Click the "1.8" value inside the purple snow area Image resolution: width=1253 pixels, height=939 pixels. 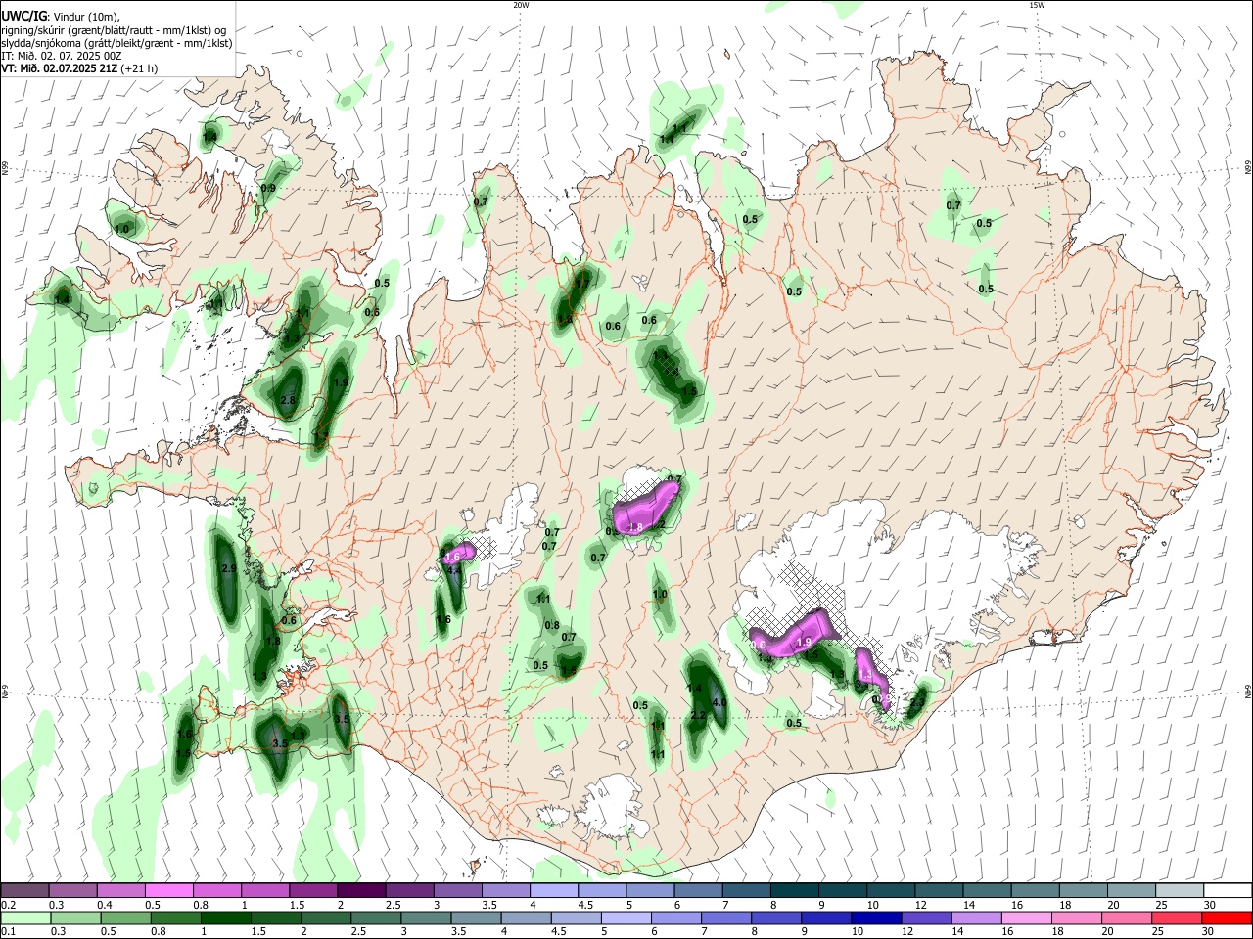[635, 527]
